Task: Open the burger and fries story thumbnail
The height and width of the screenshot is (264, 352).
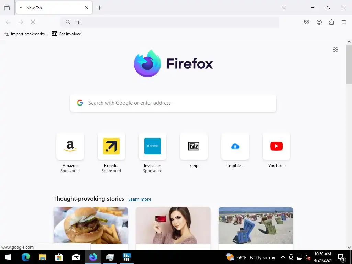Action: pyautogui.click(x=91, y=225)
